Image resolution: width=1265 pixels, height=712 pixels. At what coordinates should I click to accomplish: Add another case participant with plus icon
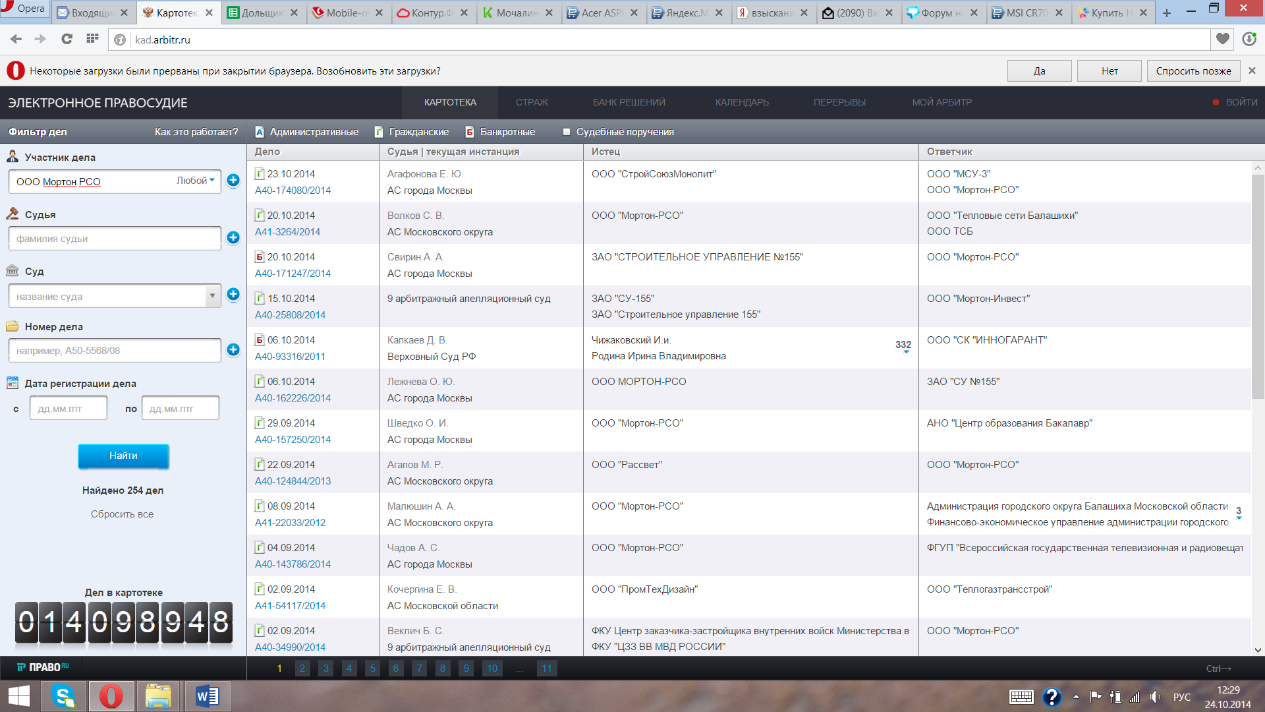[x=233, y=180]
